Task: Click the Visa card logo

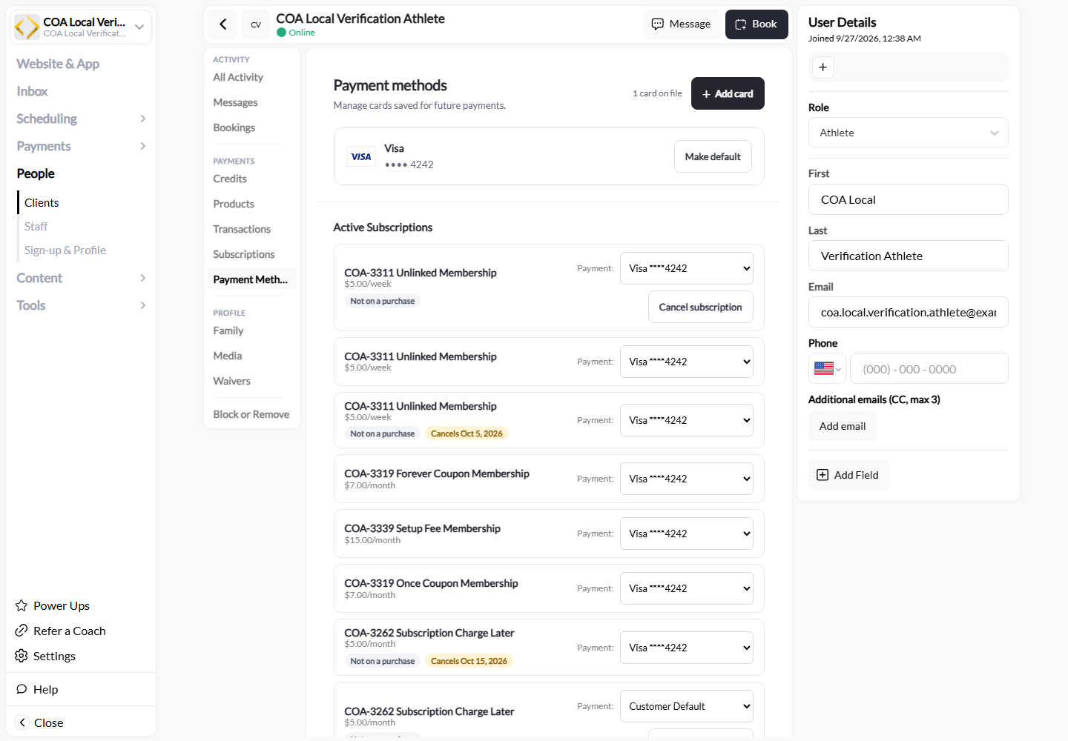Action: pyautogui.click(x=361, y=157)
